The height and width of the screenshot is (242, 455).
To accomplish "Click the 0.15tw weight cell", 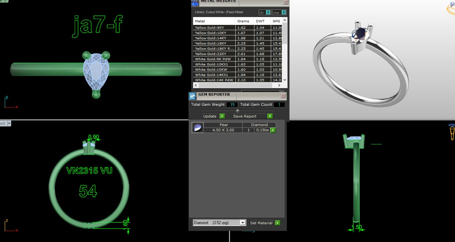I will [262, 130].
